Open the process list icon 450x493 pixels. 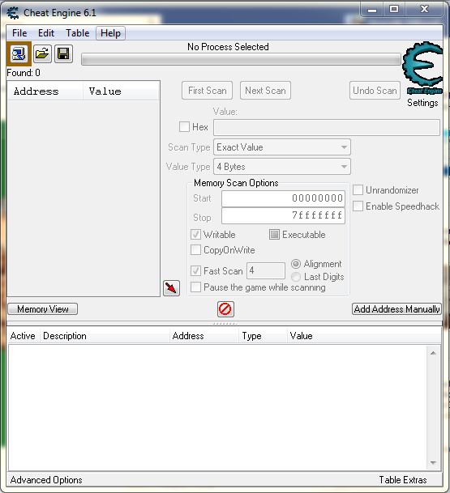[x=19, y=53]
